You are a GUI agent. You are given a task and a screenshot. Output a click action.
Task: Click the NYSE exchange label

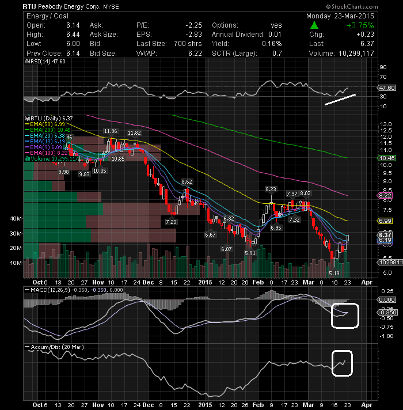click(x=111, y=7)
